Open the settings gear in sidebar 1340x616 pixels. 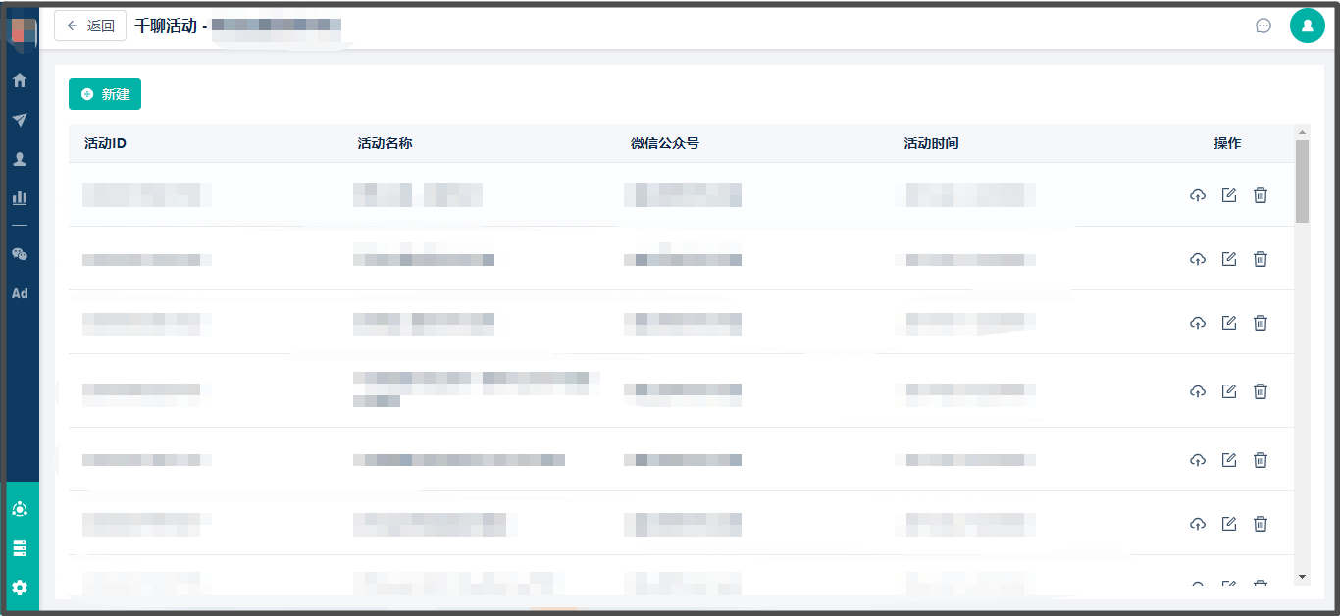coord(20,588)
